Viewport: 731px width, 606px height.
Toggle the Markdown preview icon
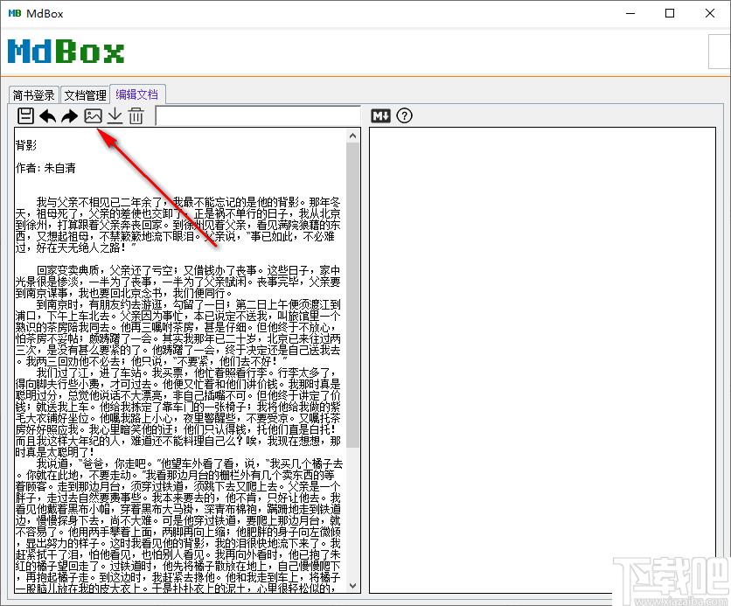coord(380,115)
